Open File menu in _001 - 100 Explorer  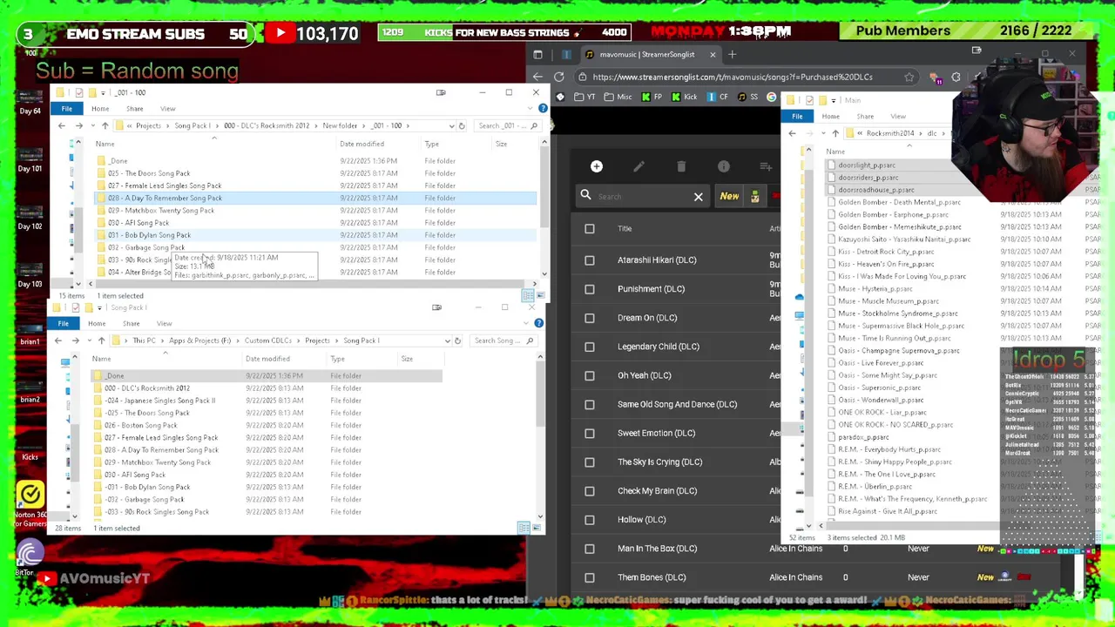click(67, 109)
